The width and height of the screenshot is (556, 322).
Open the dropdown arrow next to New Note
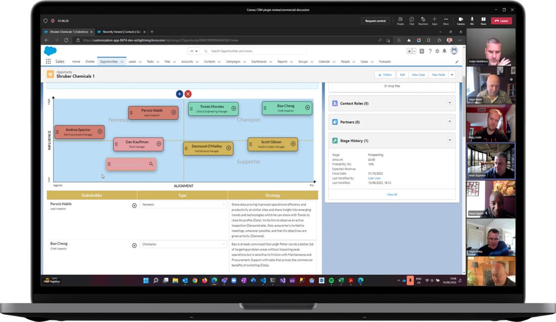[x=452, y=74]
